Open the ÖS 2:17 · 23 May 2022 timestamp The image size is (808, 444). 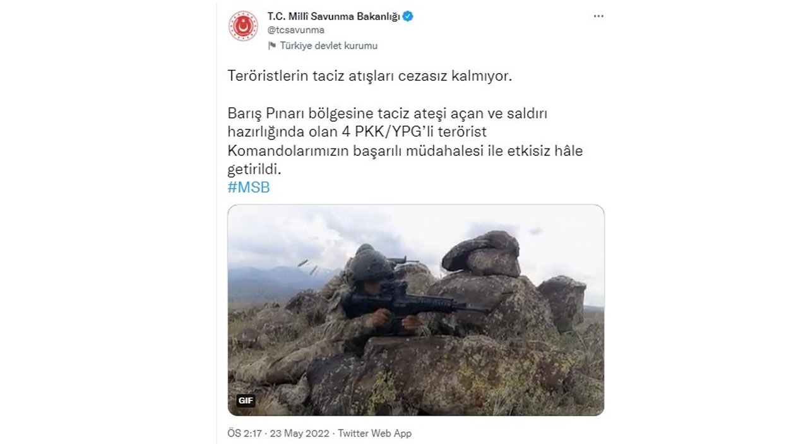pyautogui.click(x=277, y=433)
